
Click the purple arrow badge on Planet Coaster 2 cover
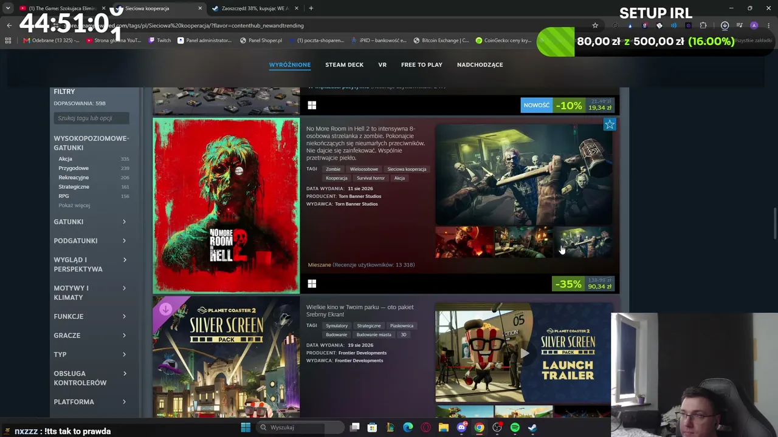pos(165,310)
